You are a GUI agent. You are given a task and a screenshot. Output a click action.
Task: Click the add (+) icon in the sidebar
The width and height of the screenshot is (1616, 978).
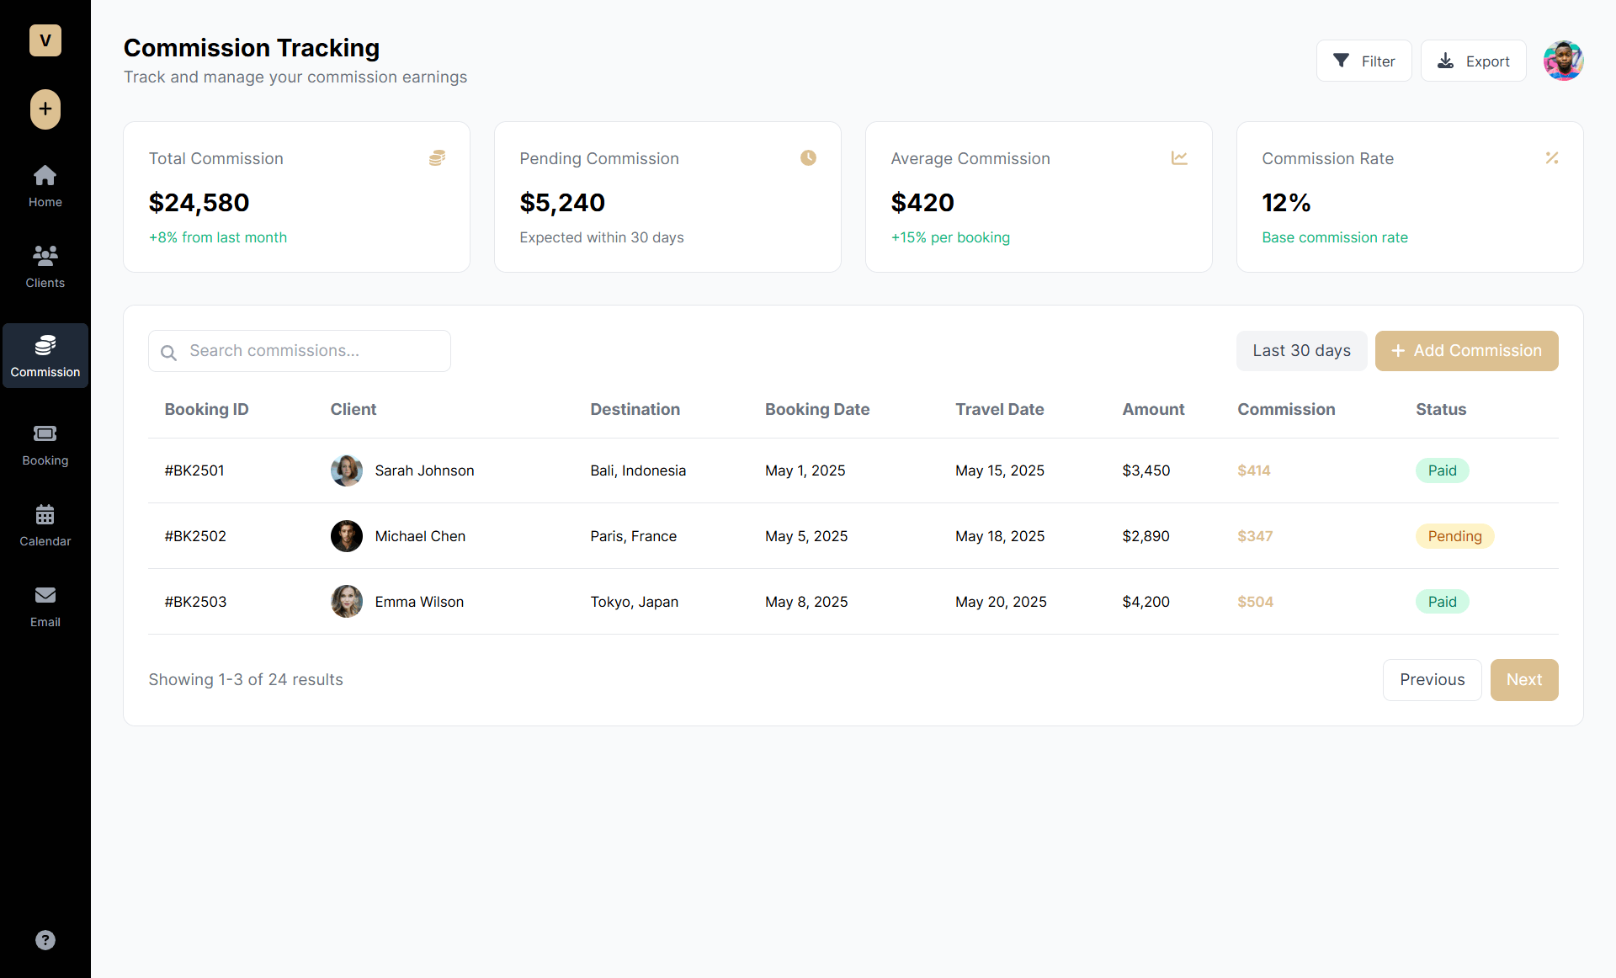tap(45, 109)
